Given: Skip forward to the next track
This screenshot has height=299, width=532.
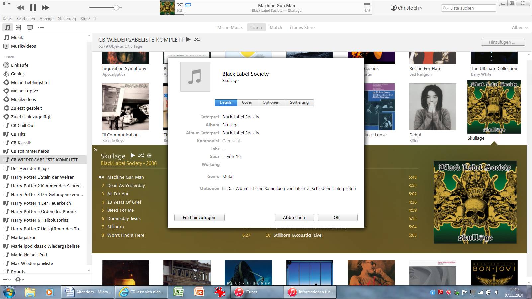Looking at the screenshot, I should (45, 7).
